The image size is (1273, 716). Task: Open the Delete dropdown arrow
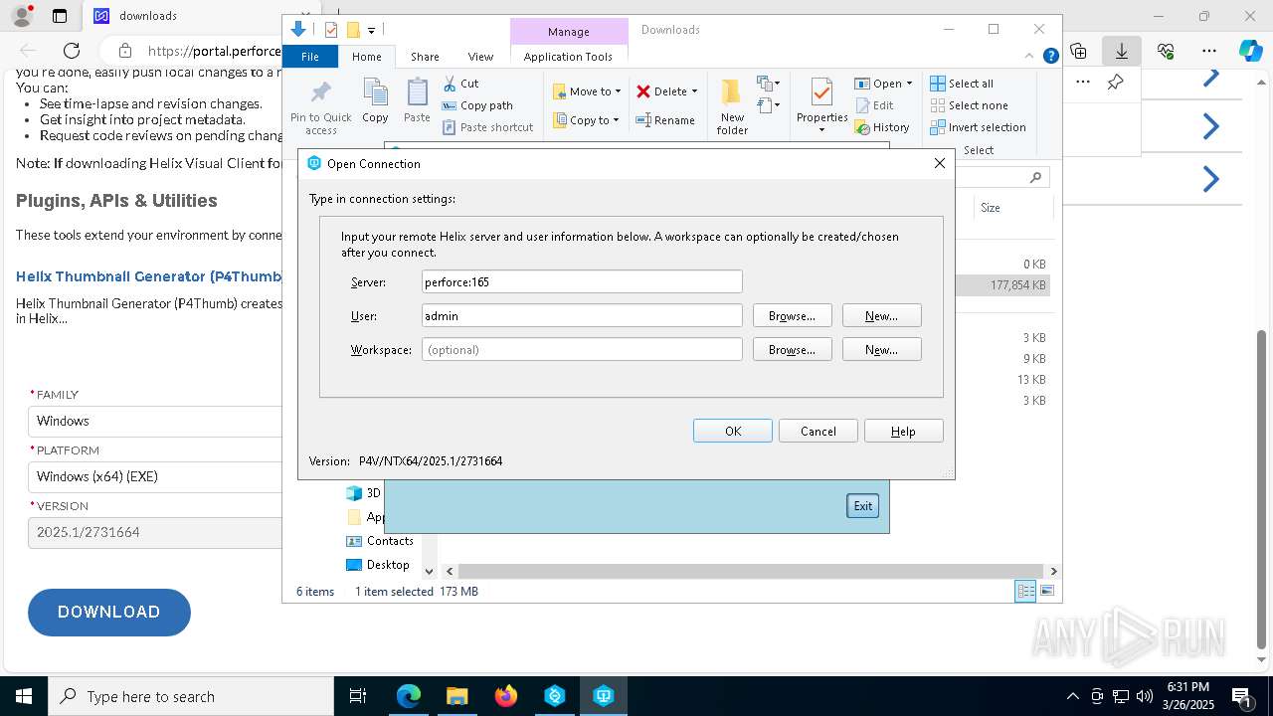694,91
